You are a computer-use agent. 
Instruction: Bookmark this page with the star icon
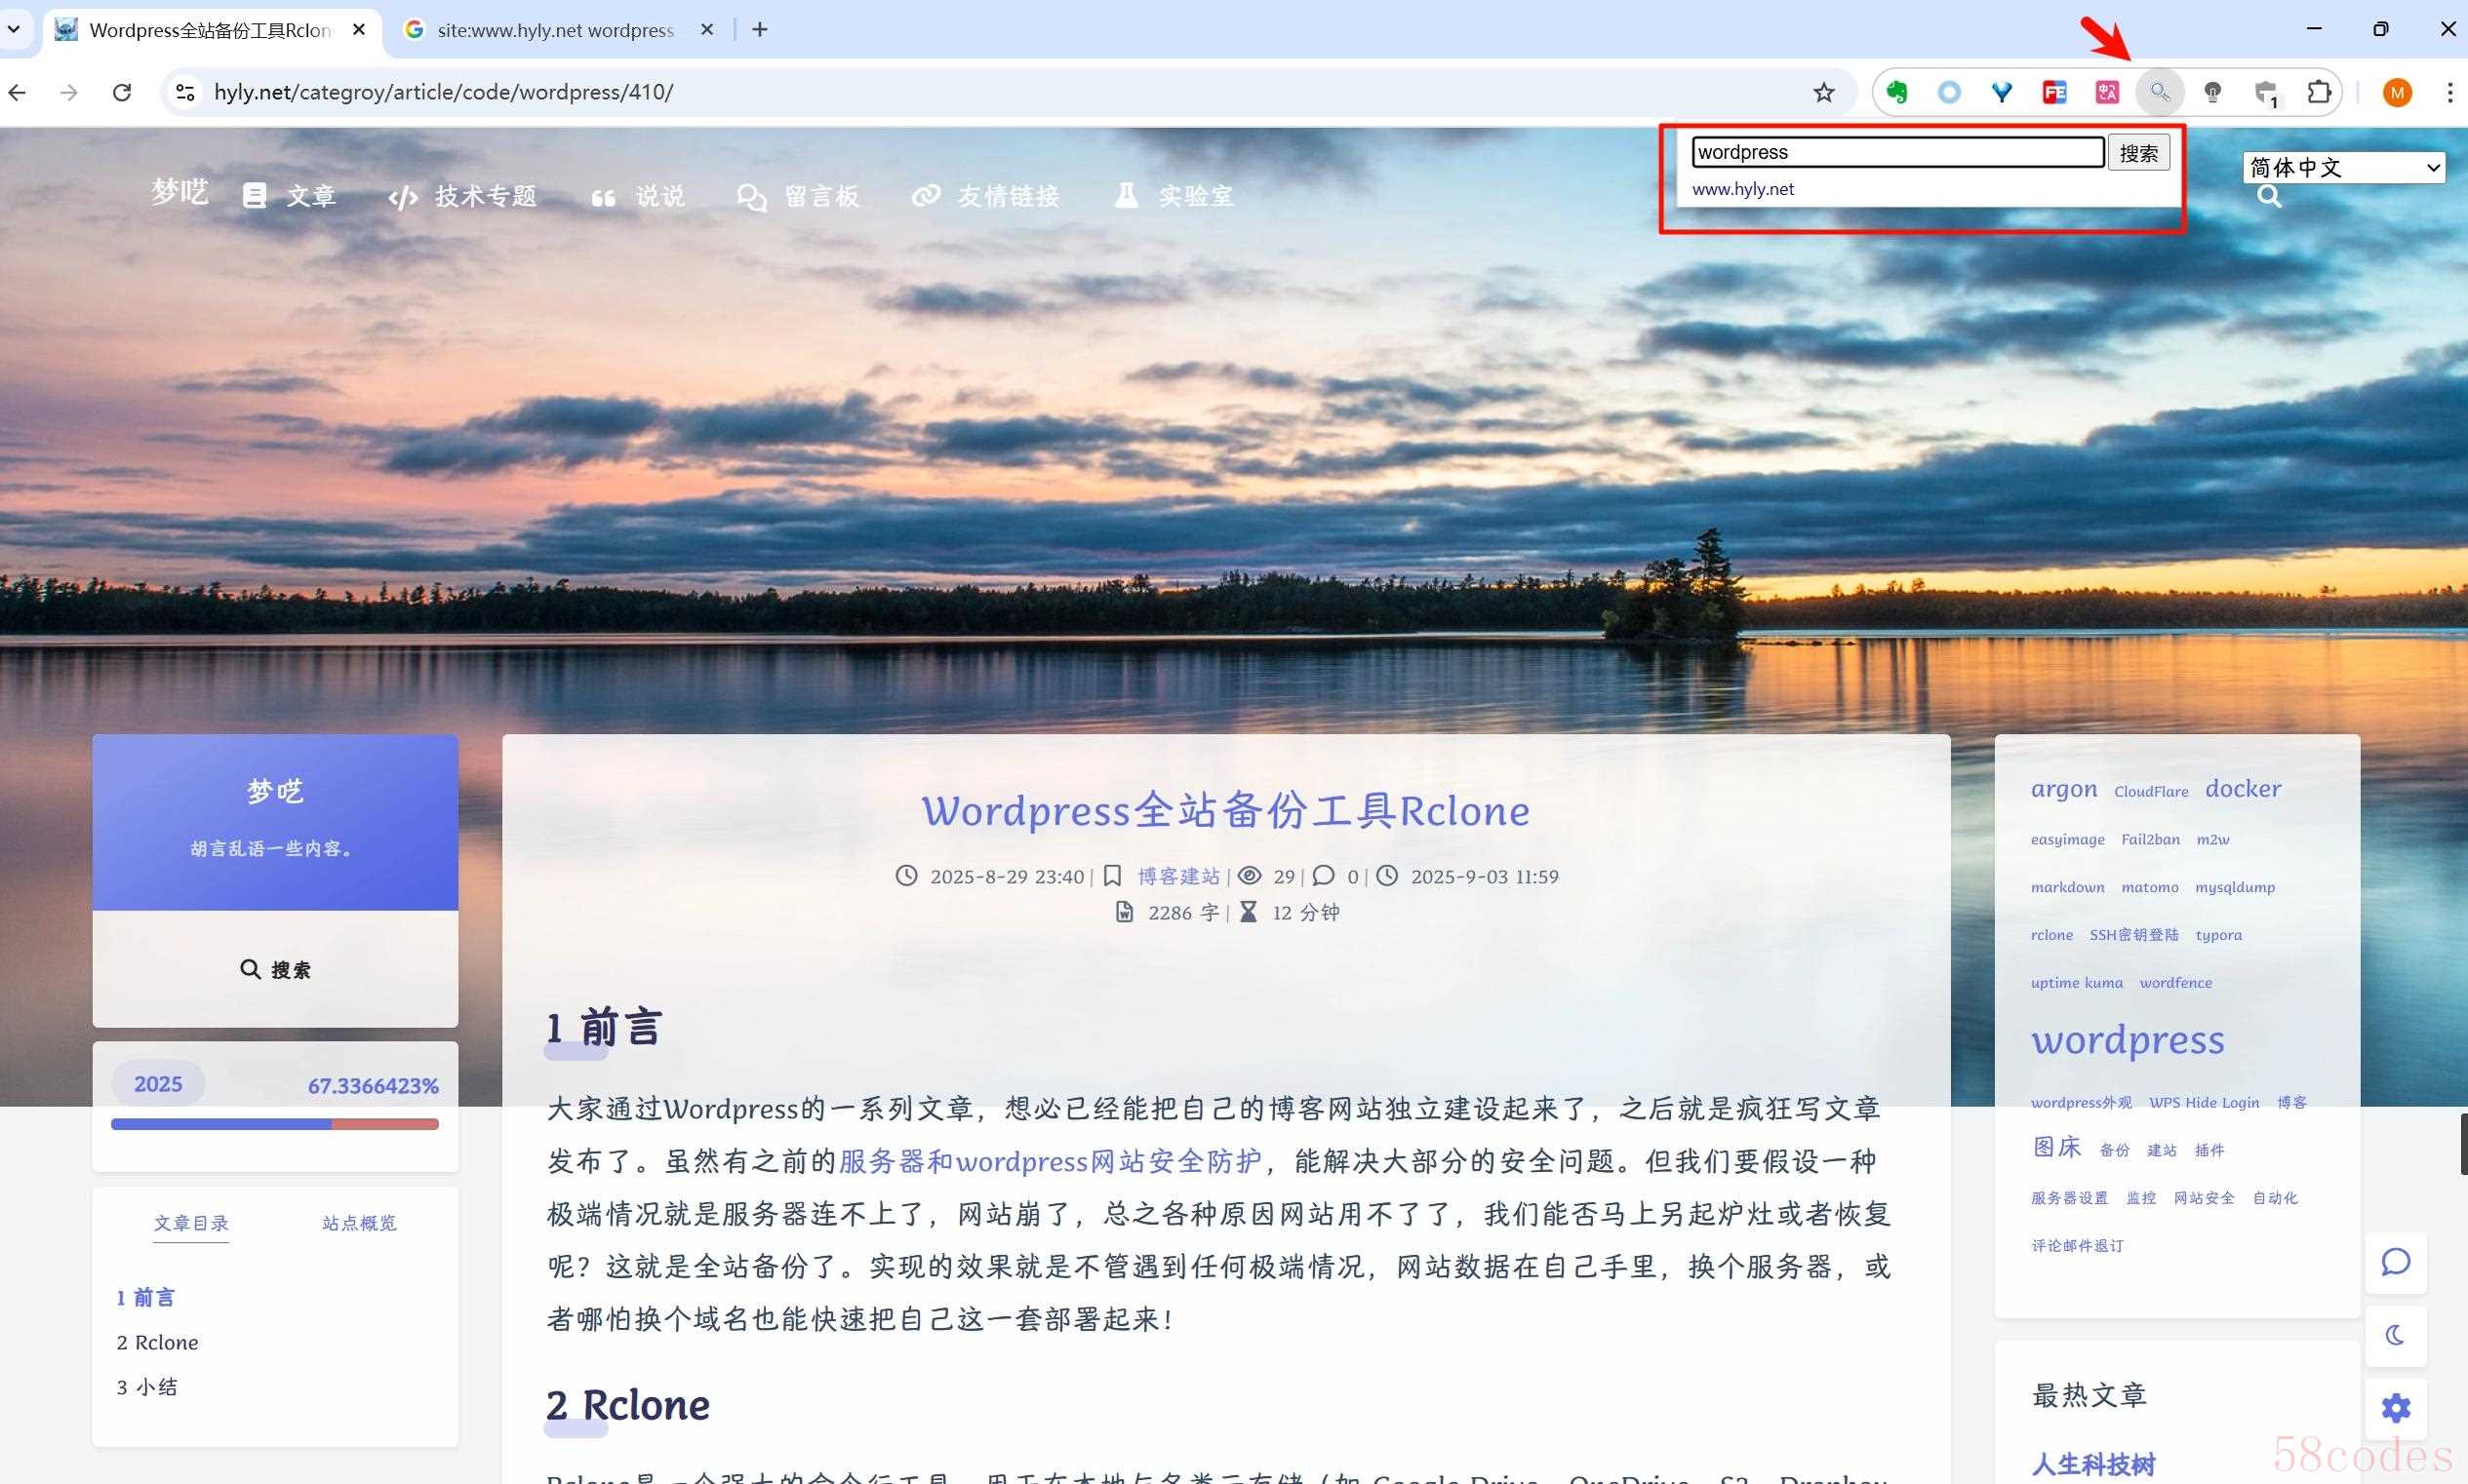coord(1824,92)
